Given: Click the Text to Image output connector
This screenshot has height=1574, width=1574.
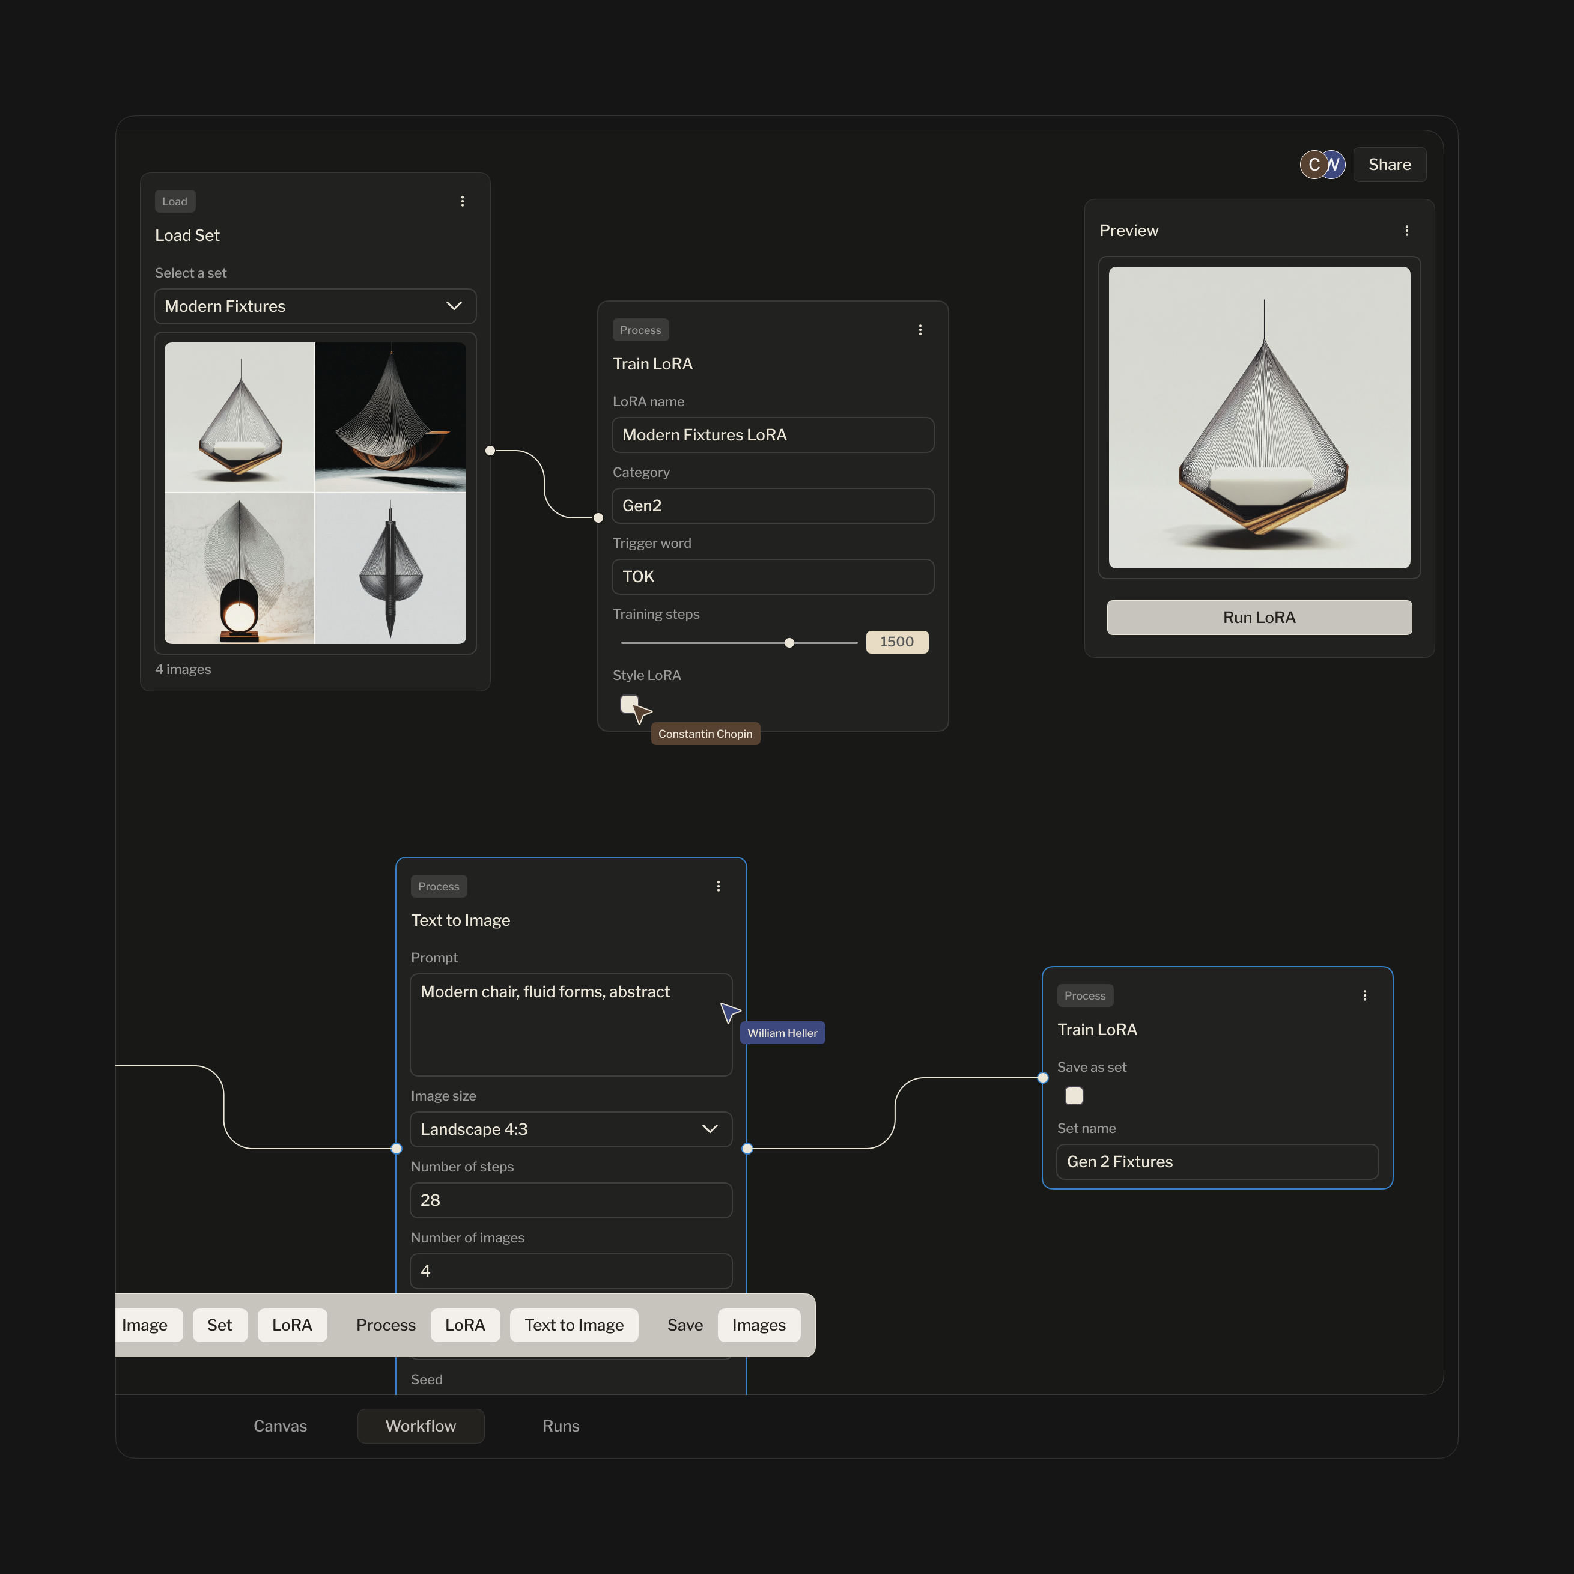Looking at the screenshot, I should [747, 1149].
